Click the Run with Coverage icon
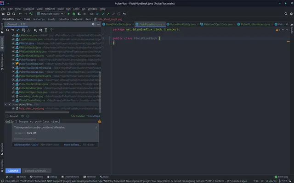Viewport: 294px width, 183px height. click(x=79, y=14)
